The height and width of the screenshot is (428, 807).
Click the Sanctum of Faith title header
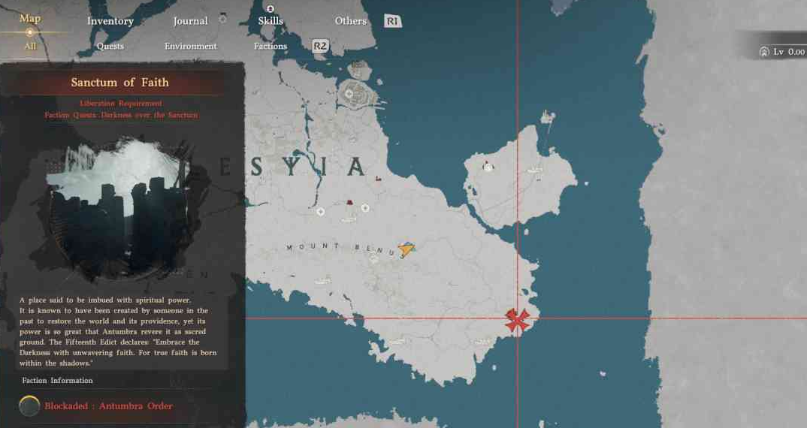(x=120, y=83)
